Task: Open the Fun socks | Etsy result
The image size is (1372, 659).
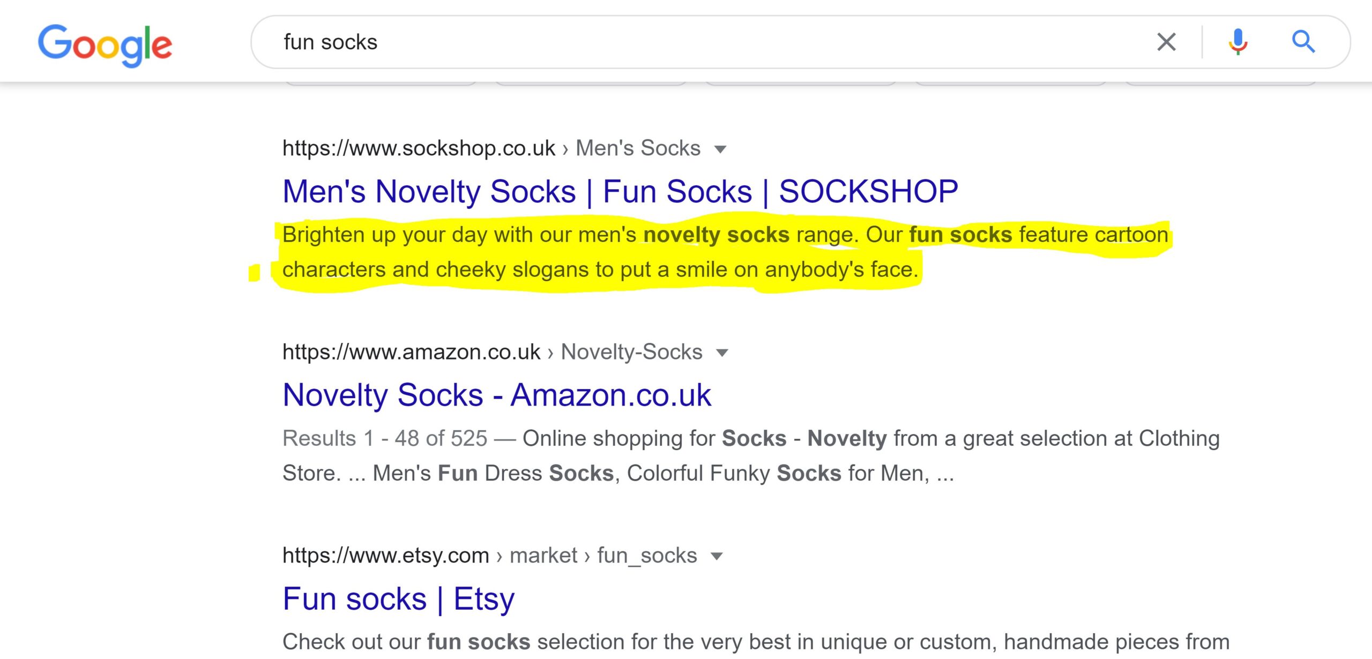Action: 398,598
